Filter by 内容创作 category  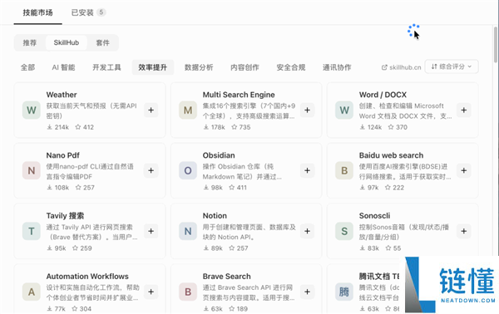[245, 67]
